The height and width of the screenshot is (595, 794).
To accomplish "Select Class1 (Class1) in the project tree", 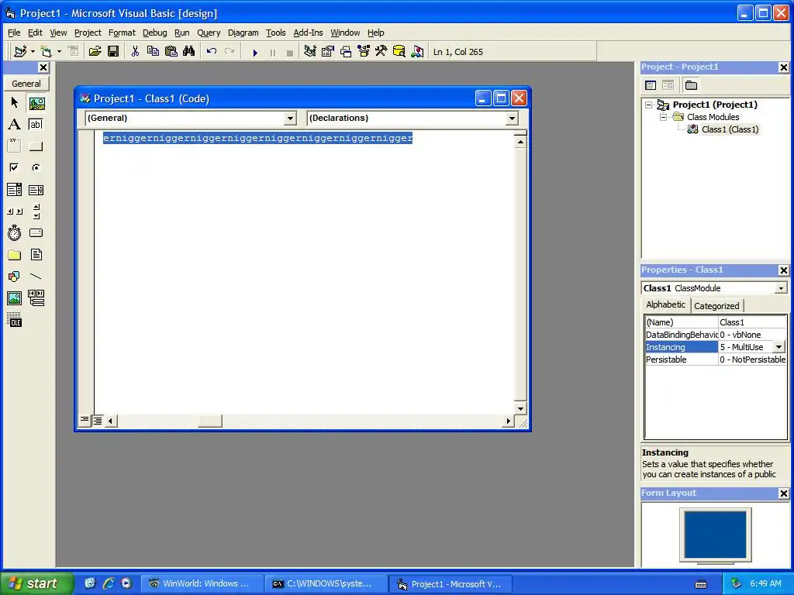I will [x=730, y=129].
